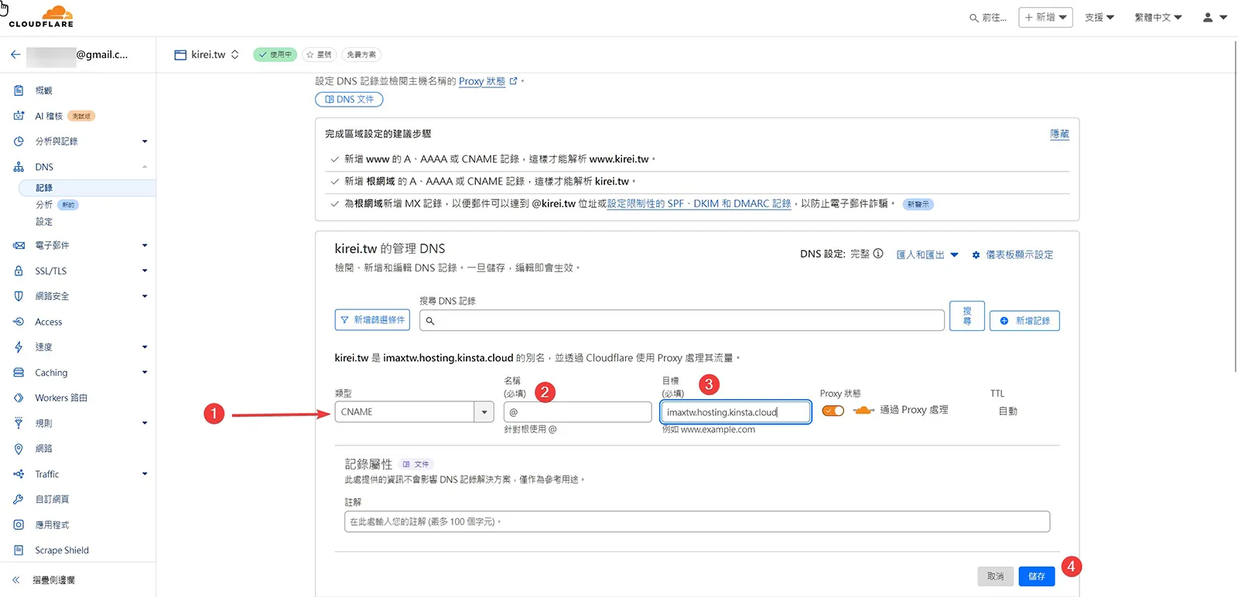Expand the Caching section arrow
This screenshot has height=597, width=1238.
coord(145,373)
